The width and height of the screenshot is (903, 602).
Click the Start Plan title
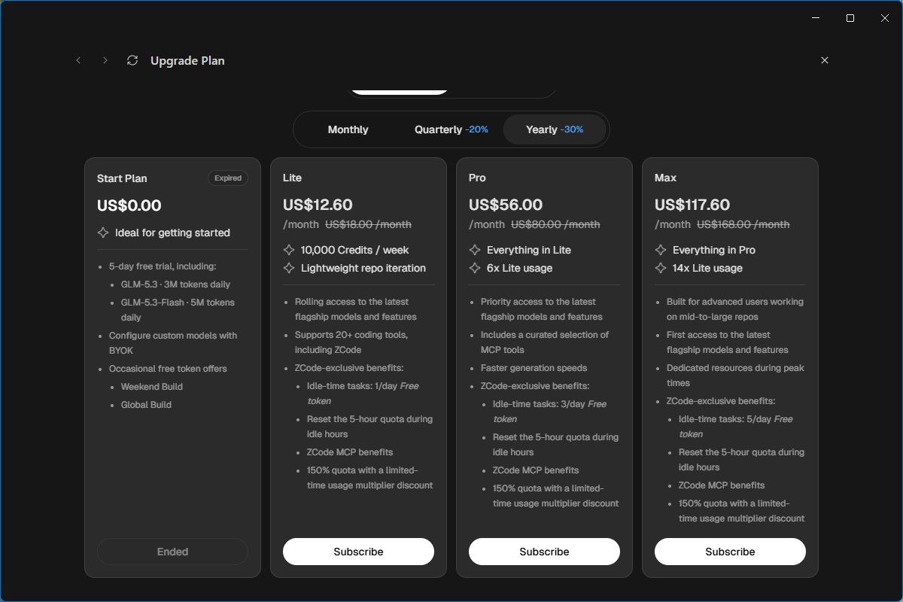(122, 178)
